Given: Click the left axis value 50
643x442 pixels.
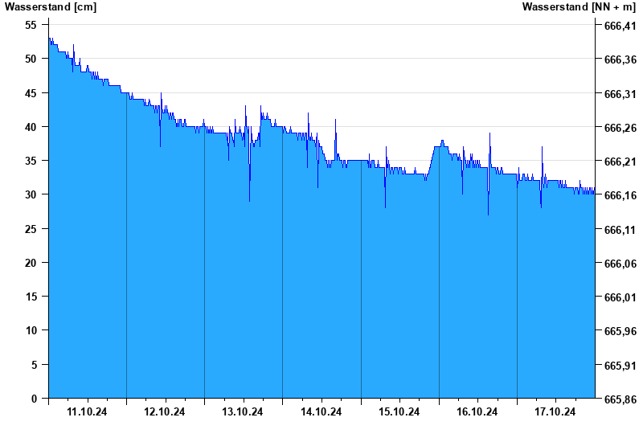Looking at the screenshot, I should [31, 59].
